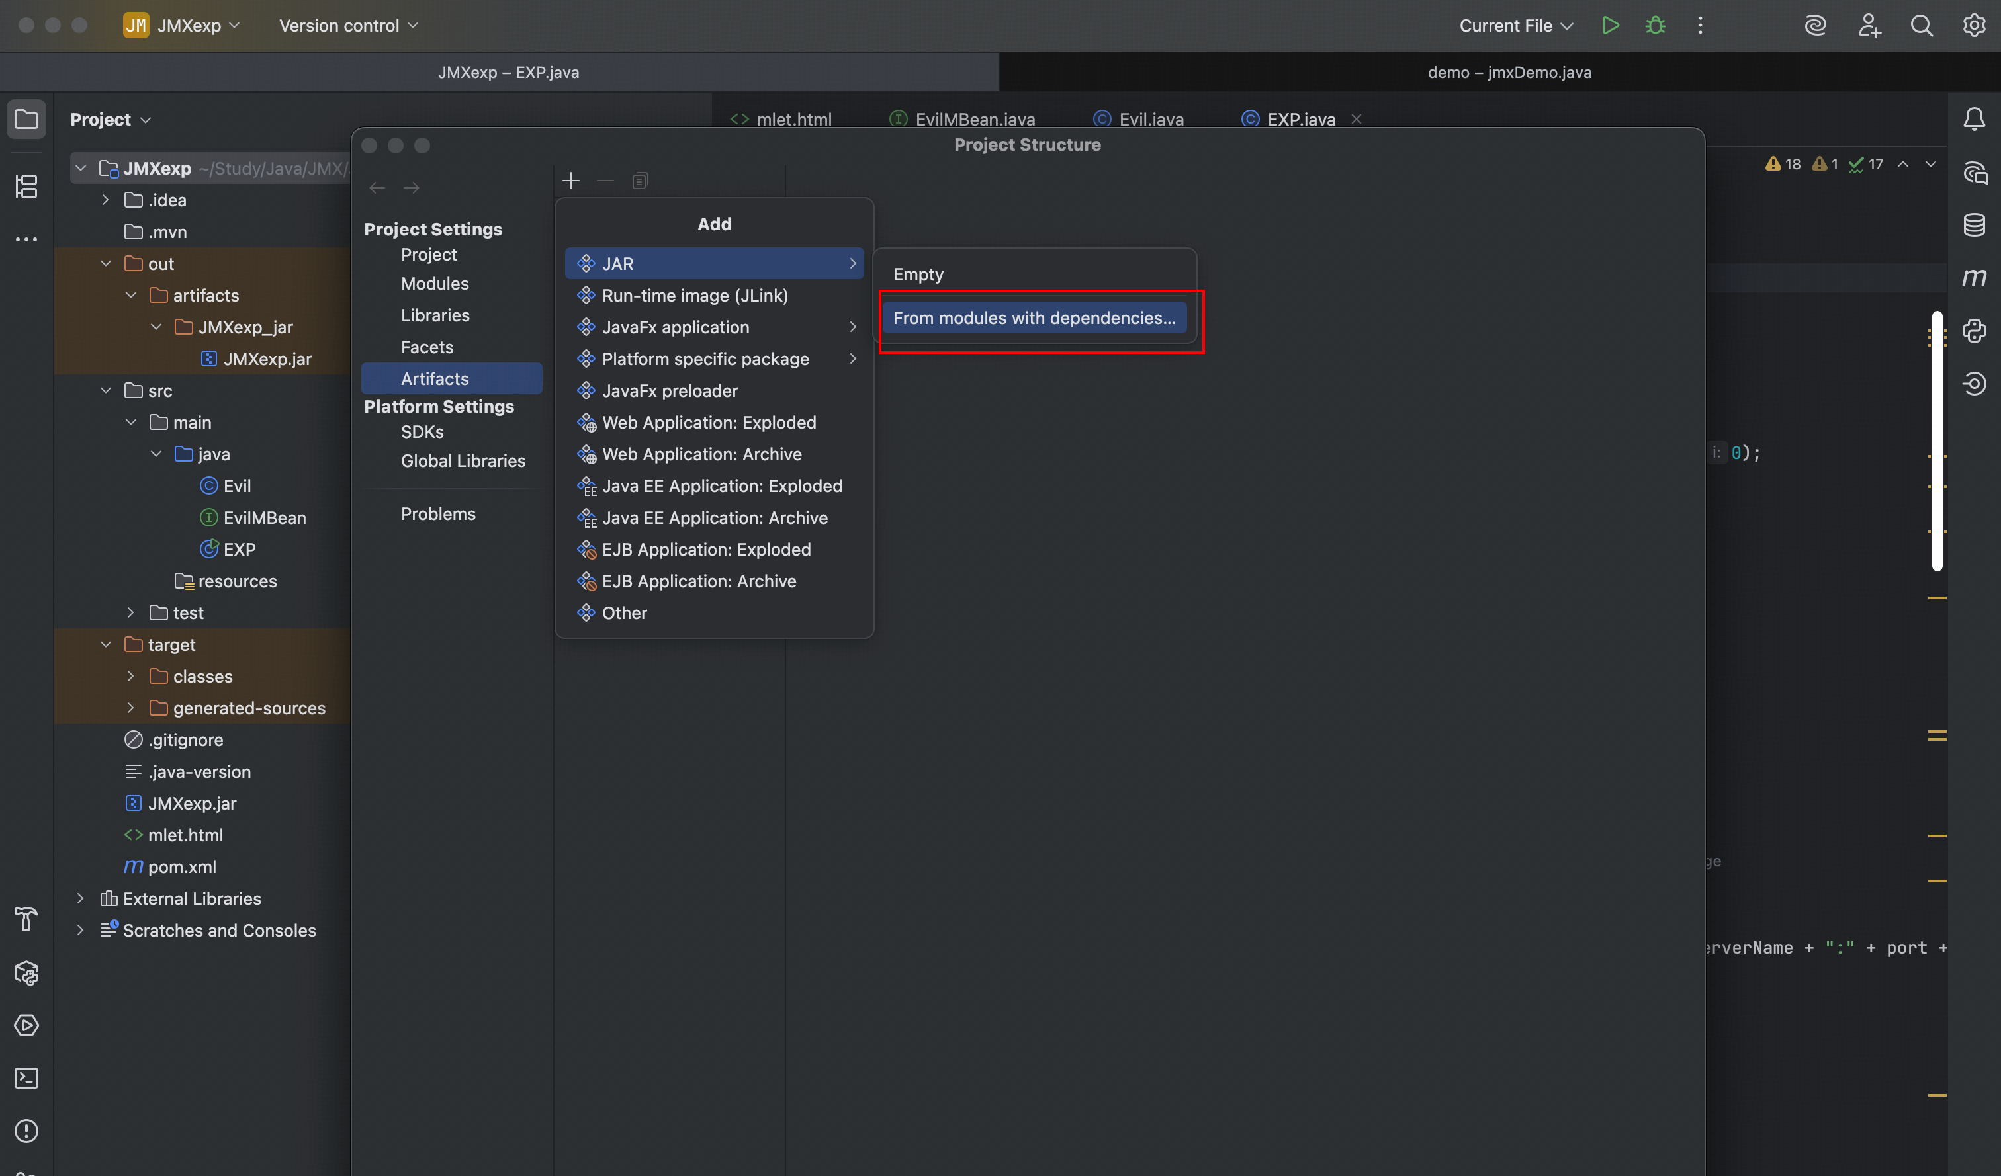Open the Terminal tool window

click(26, 1077)
